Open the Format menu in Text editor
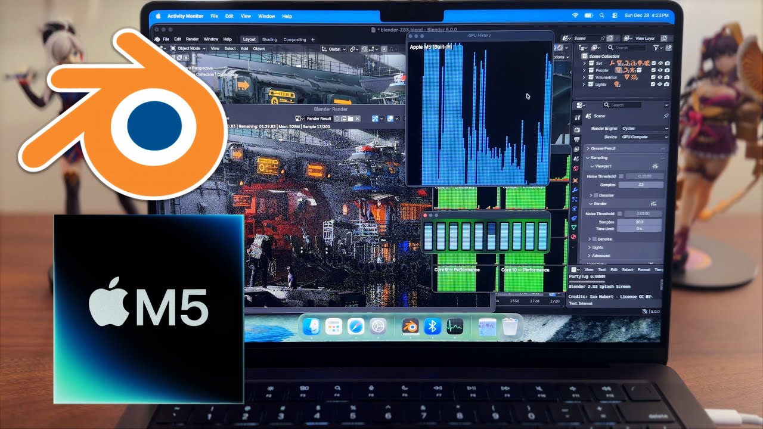The image size is (763, 429). tap(644, 269)
